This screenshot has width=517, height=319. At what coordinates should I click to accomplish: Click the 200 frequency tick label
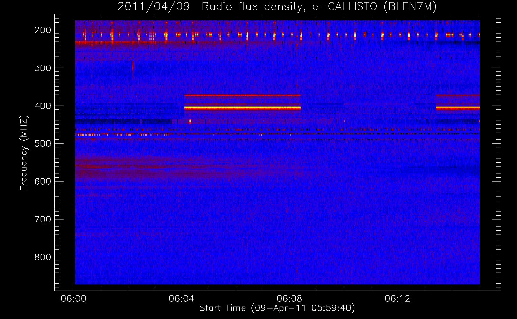[x=43, y=30]
